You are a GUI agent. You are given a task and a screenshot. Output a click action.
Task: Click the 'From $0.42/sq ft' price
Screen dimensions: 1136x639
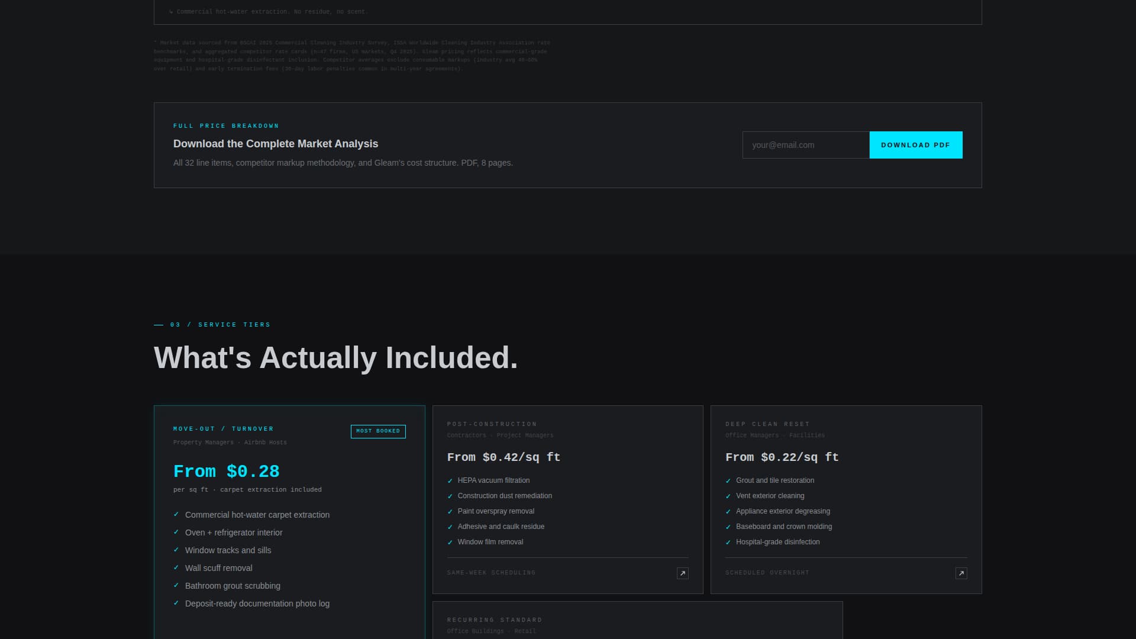click(x=504, y=457)
